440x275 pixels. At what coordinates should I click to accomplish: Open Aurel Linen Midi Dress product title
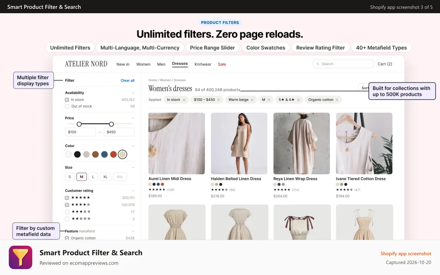tap(170, 179)
